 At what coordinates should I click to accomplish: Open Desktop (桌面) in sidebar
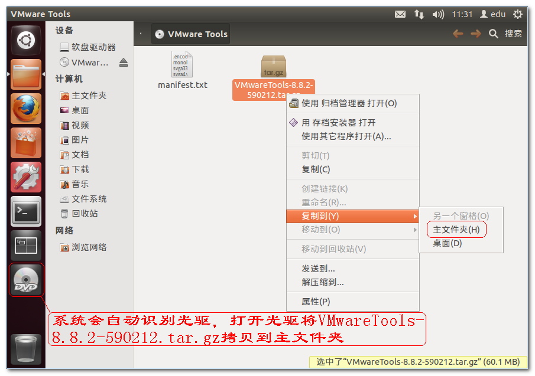[74, 110]
